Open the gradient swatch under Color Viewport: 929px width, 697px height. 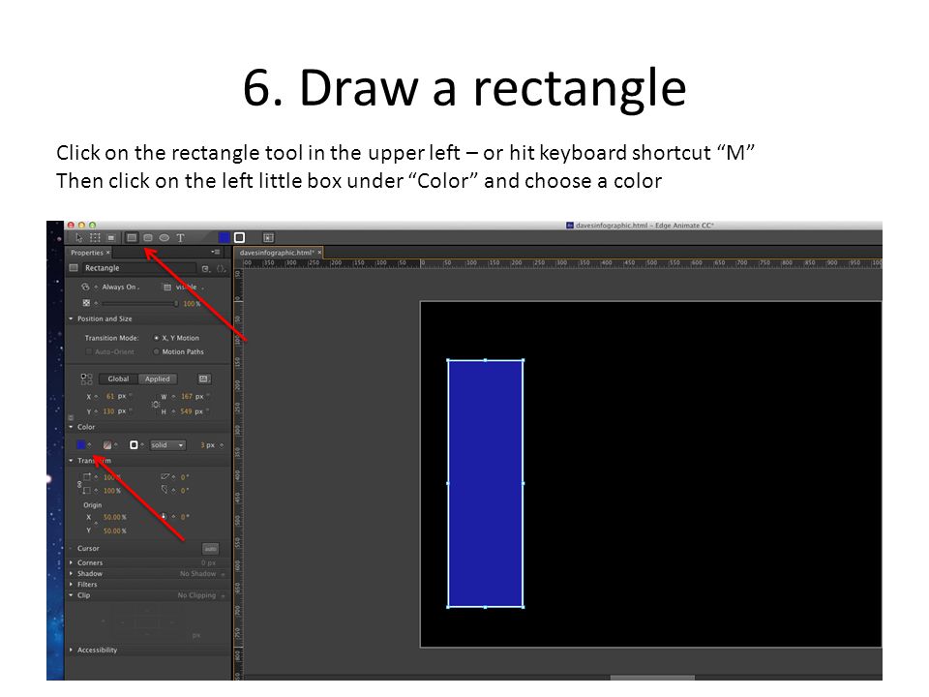click(x=107, y=445)
